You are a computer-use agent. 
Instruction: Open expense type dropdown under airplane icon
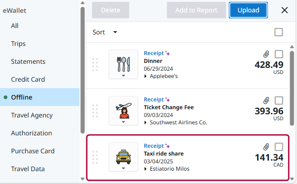point(123,122)
